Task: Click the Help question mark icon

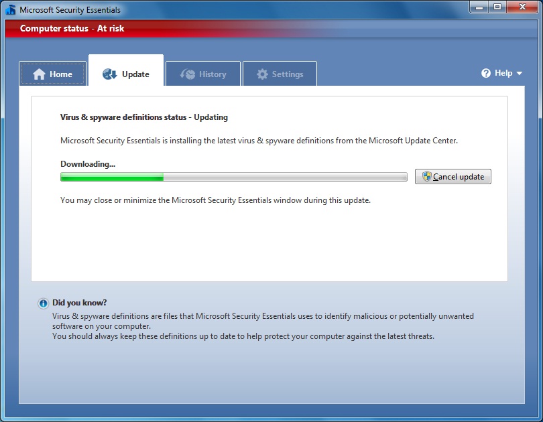Action: pyautogui.click(x=486, y=73)
